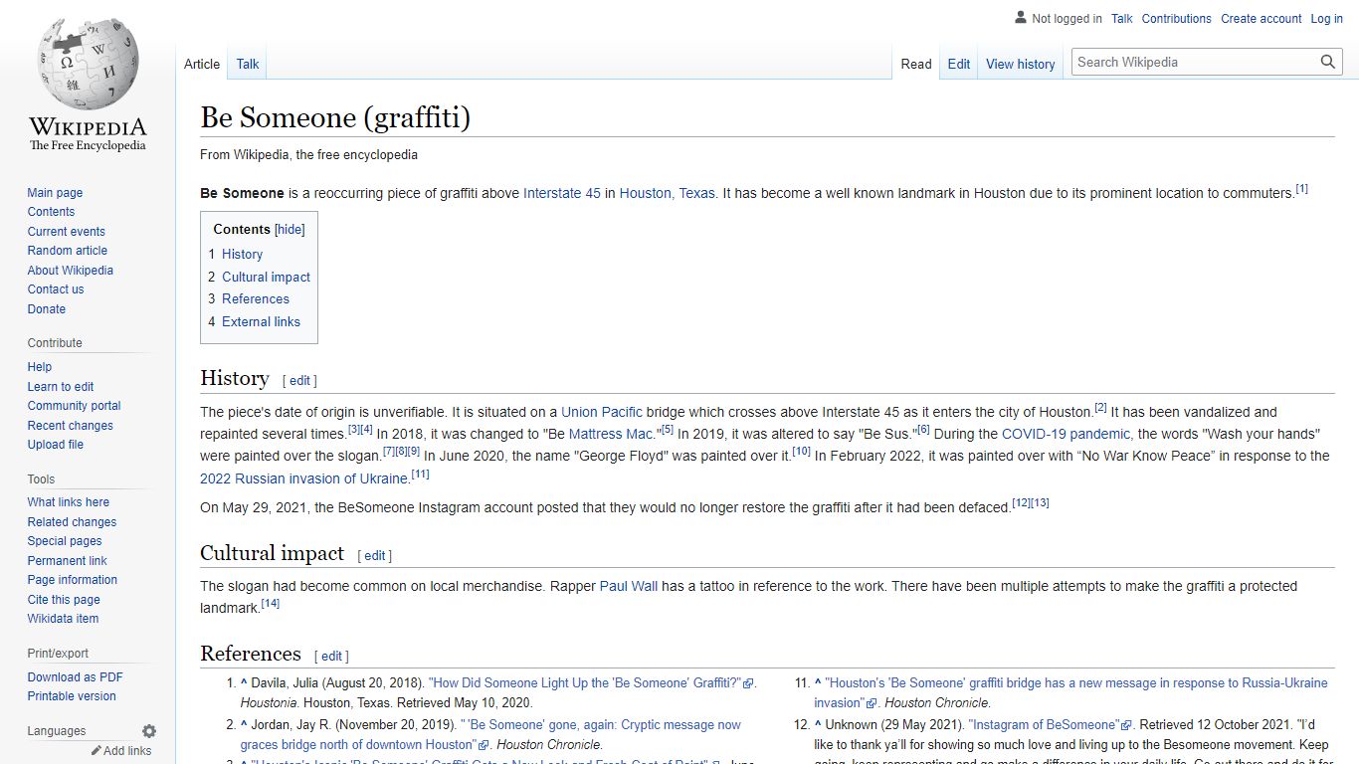Open the Wikidata item
The width and height of the screenshot is (1359, 764).
(x=63, y=619)
